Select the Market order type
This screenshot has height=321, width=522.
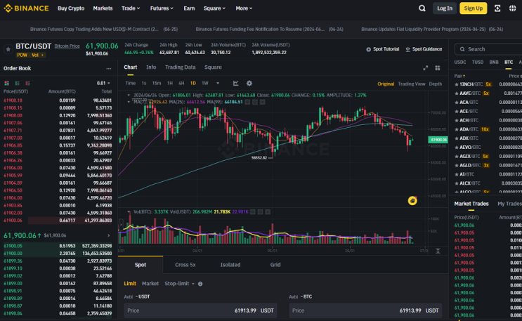tap(150, 283)
